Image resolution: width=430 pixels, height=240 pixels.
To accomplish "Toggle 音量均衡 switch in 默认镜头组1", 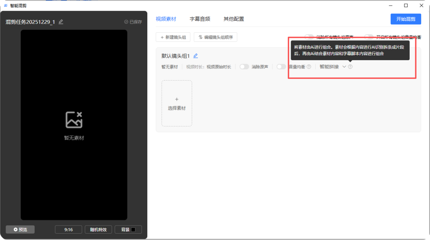I will point(281,67).
